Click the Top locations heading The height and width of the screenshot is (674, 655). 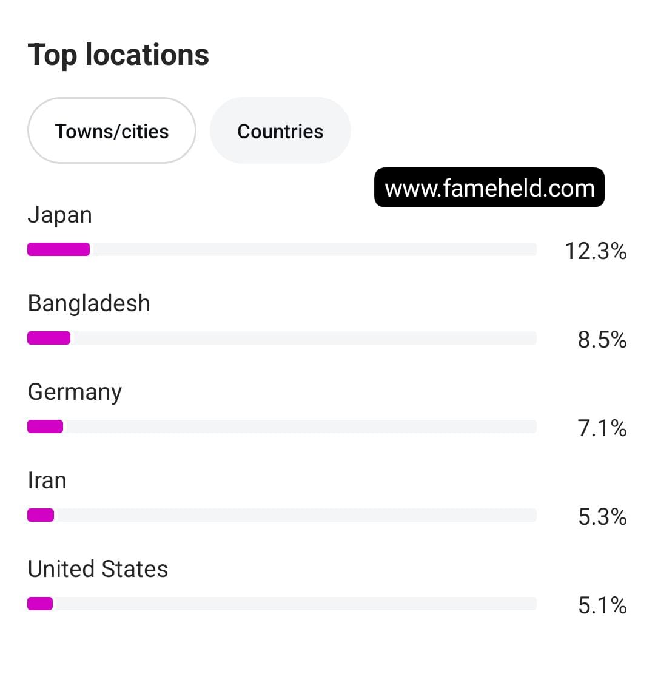[118, 55]
